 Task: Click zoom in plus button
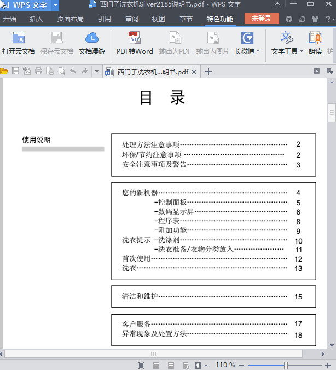[328, 366]
